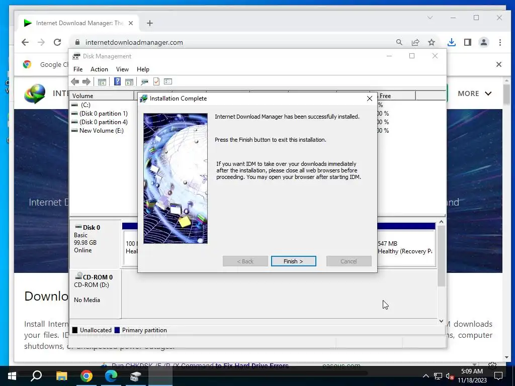The height and width of the screenshot is (386, 515).
Task: Click the Primary partition blue legend swatch
Action: [x=117, y=330]
